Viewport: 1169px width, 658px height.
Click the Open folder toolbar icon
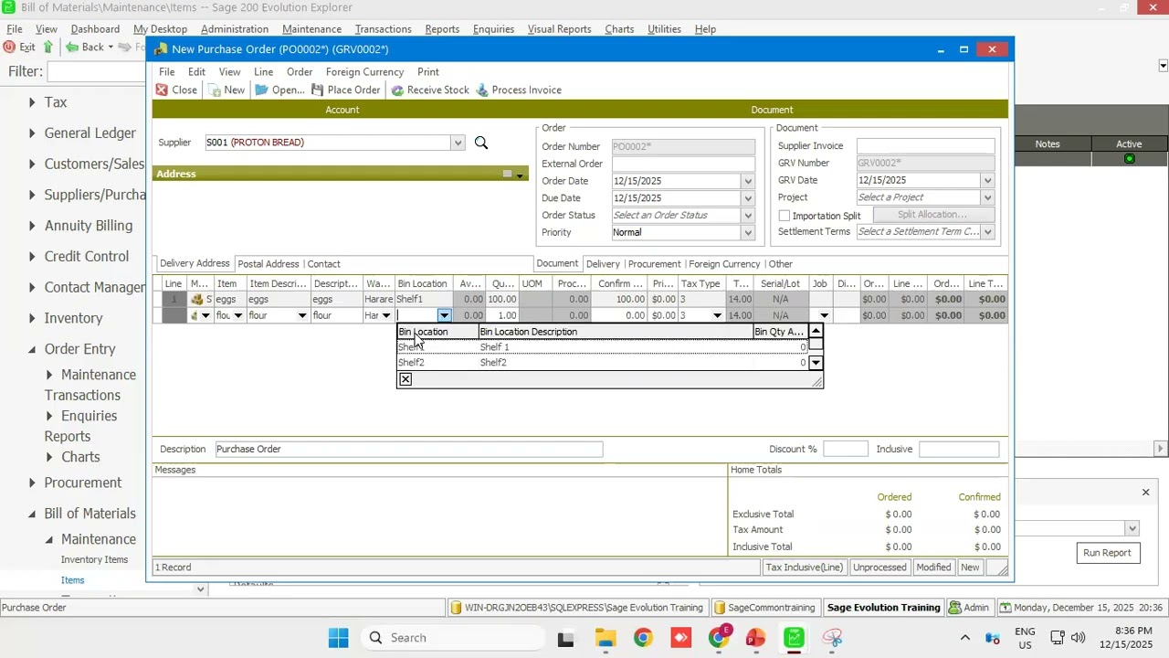coord(261,90)
